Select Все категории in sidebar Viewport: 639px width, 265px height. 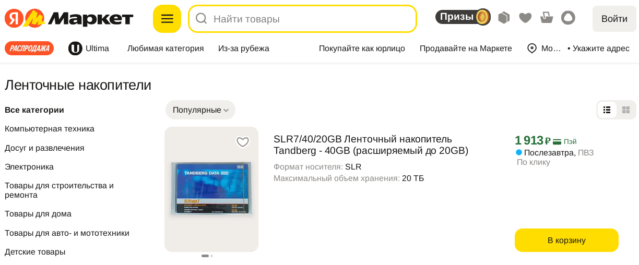34,110
